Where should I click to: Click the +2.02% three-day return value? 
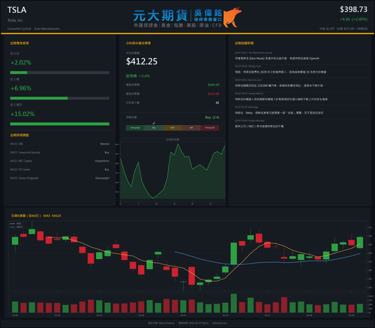pos(21,62)
